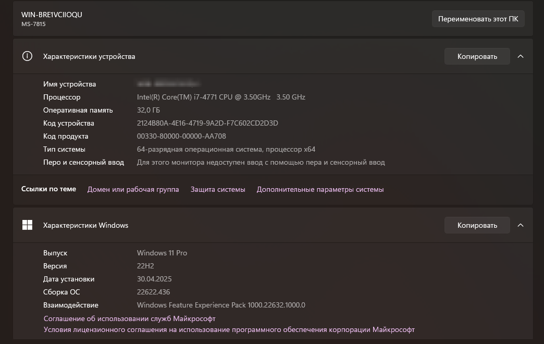Open Соглашение об использовании служб Майкрософт link
This screenshot has height=344, width=544.
click(129, 318)
